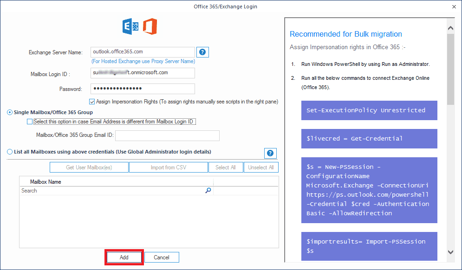Screen dimensions: 462x270
Task: Click the Search box under Mailbox Name
Action: click(93, 190)
